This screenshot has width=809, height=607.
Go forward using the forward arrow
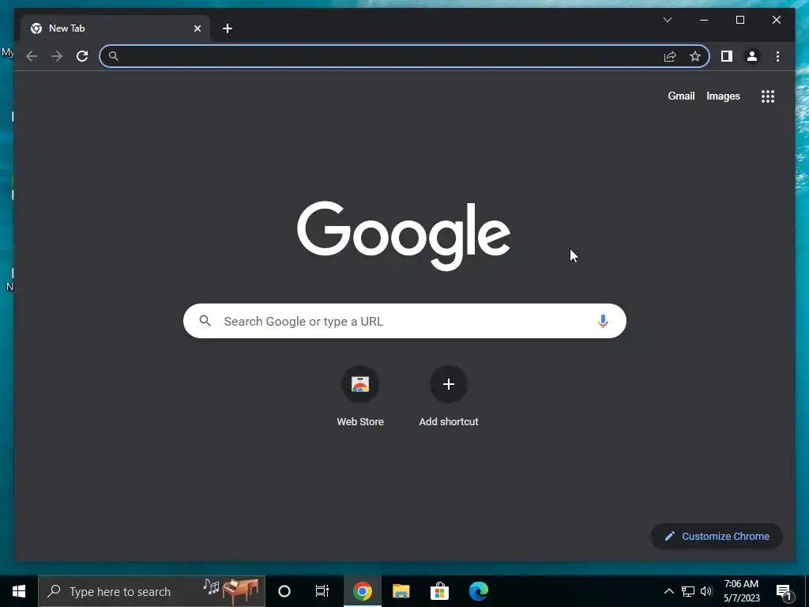click(x=57, y=56)
